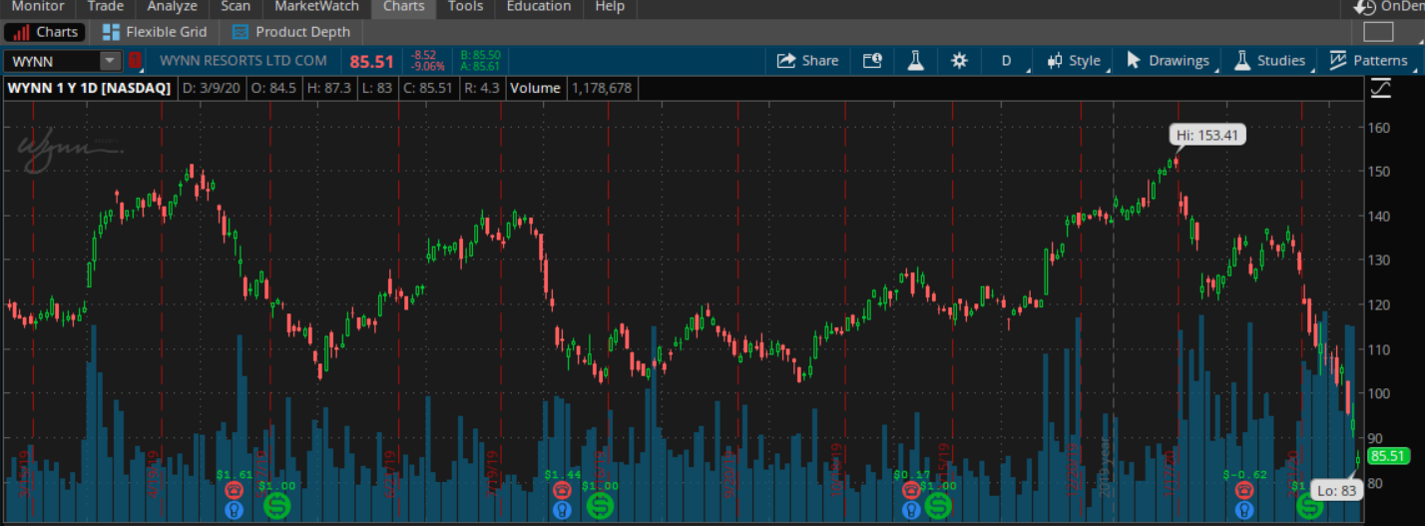This screenshot has height=526, width=1425.
Task: Click the Share chart icon
Action: (807, 61)
